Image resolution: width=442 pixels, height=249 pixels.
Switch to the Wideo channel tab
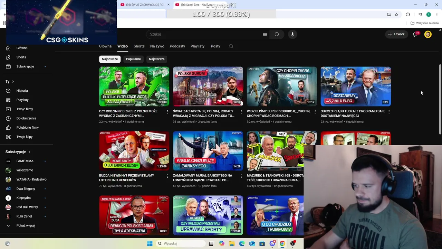[x=123, y=46]
